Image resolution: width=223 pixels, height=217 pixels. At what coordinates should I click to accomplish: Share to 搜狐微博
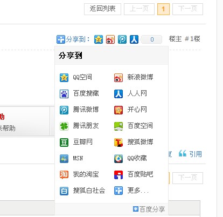click(134, 143)
